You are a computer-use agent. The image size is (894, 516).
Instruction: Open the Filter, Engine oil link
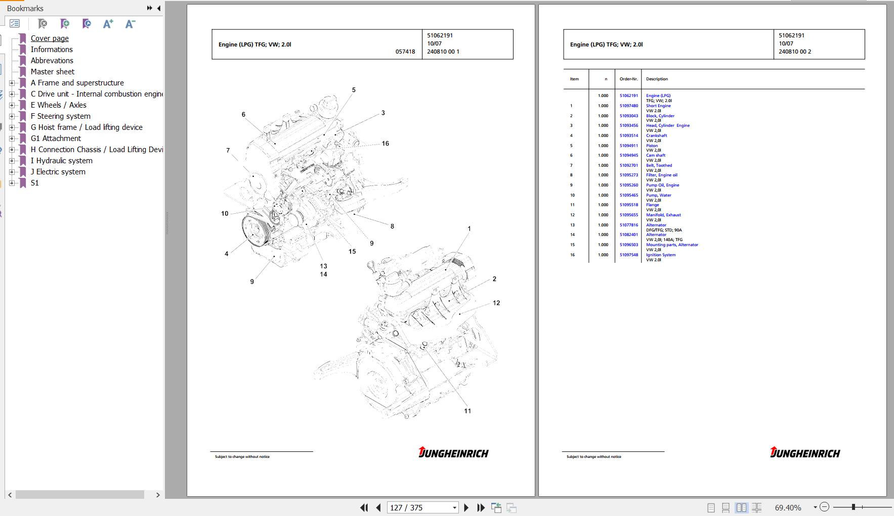[661, 175]
